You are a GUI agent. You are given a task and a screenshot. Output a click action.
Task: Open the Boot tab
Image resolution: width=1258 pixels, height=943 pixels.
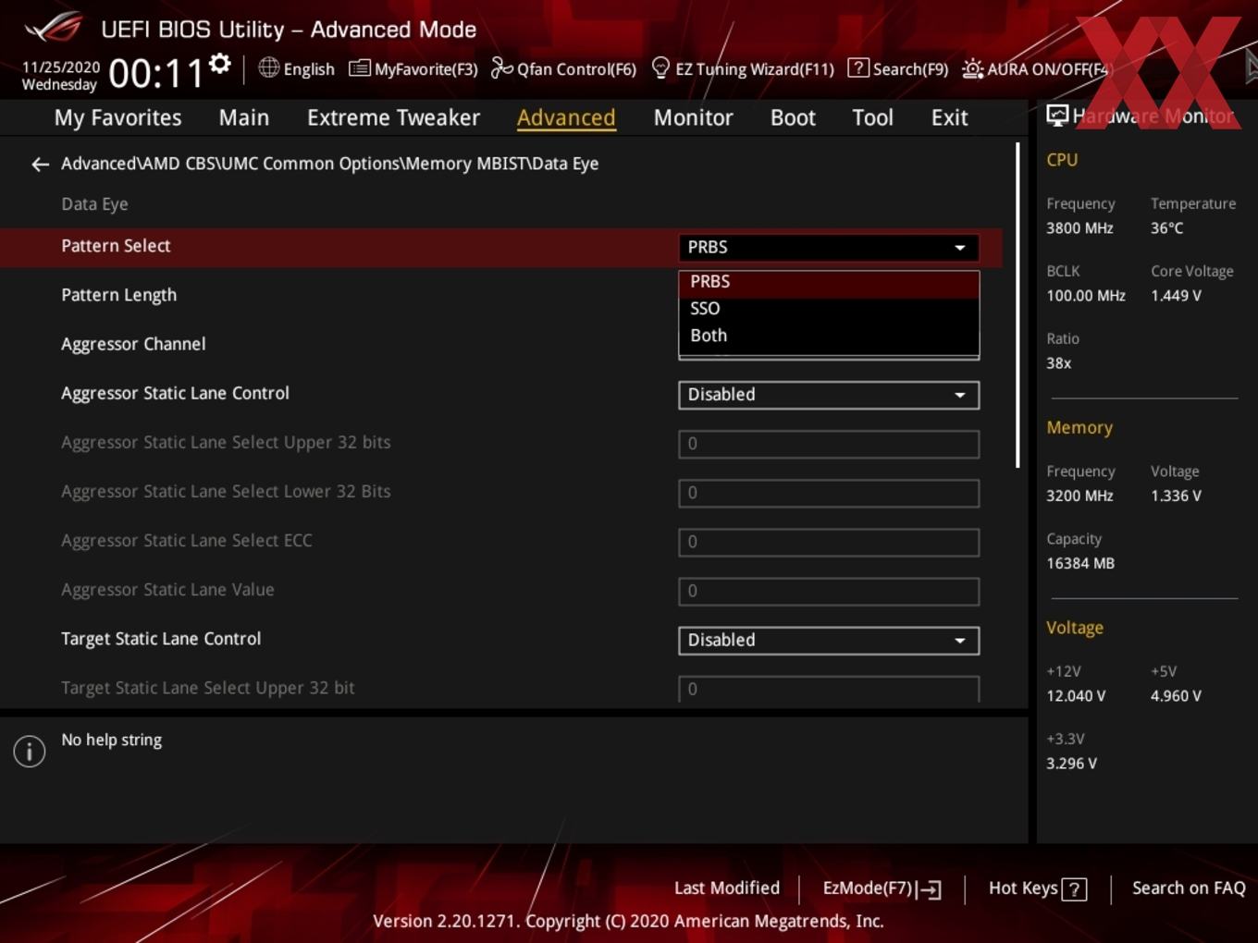793,118
